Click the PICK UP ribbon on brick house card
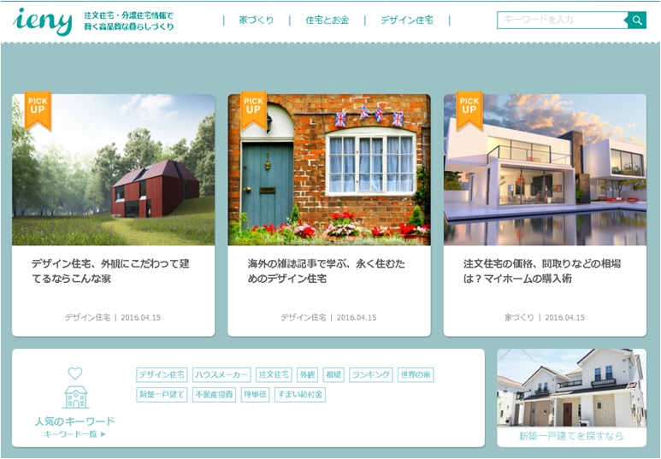 (253, 110)
